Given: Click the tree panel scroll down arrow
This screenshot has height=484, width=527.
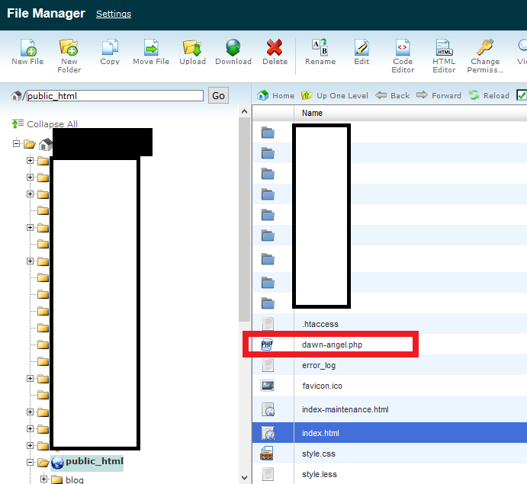Looking at the screenshot, I should (x=244, y=477).
